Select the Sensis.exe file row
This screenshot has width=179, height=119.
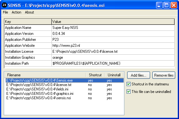[x=65, y=80]
